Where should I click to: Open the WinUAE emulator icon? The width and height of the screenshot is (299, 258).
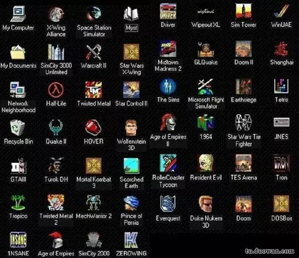pyautogui.click(x=281, y=11)
